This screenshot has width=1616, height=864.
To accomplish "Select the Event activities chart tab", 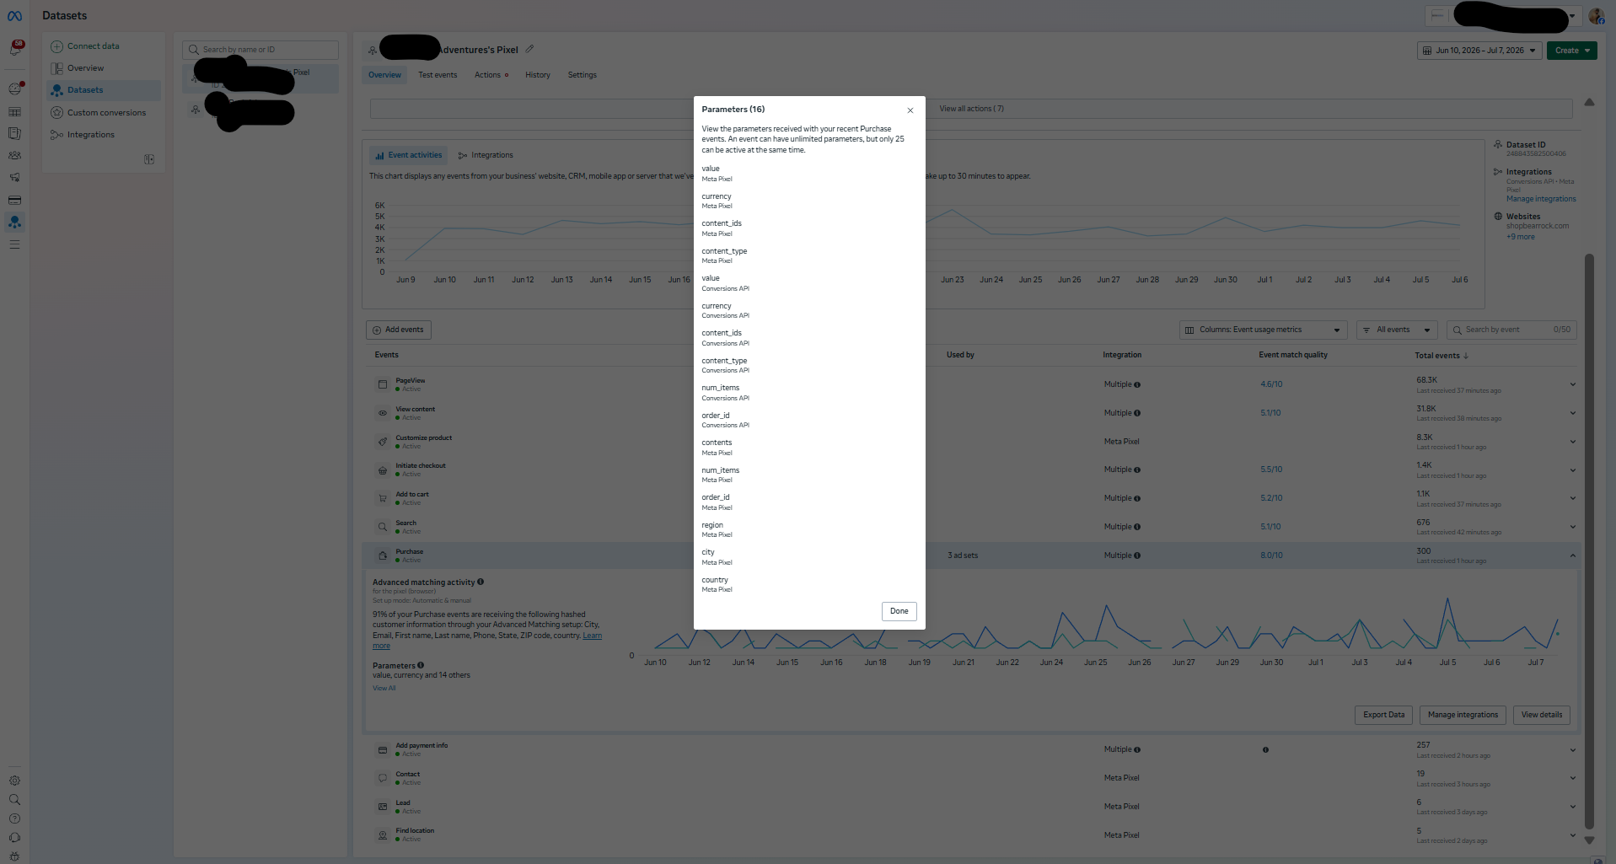I will pyautogui.click(x=408, y=155).
